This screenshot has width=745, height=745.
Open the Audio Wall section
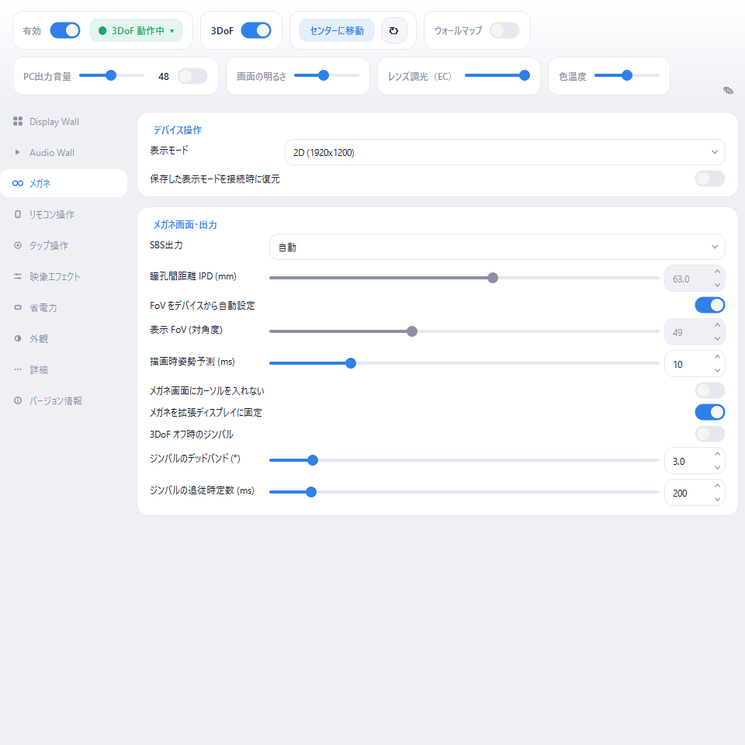tap(64, 153)
